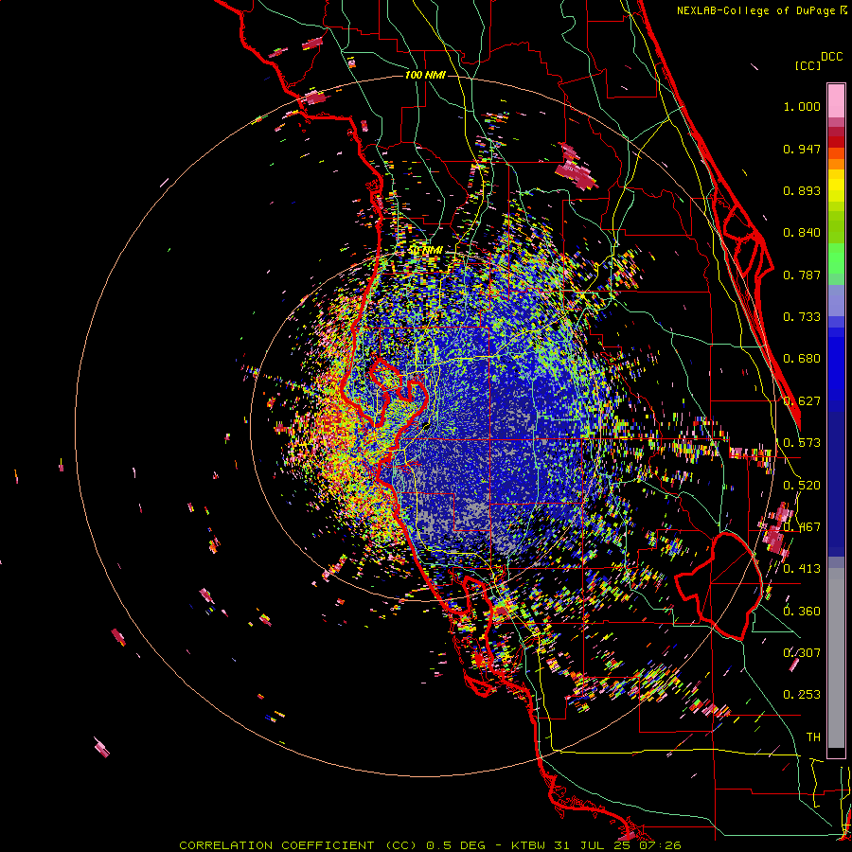The width and height of the screenshot is (852, 852).
Task: Select the 0.413 legend value
Action: pyautogui.click(x=802, y=569)
